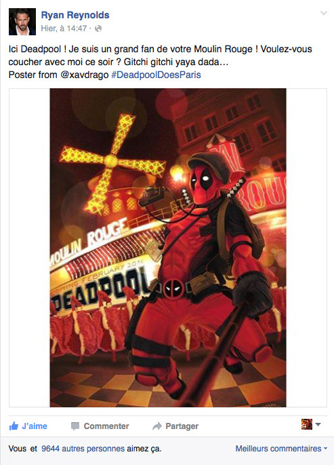Viewport: 334px width, 465px height.
Task: Click the post text mentioning Moulin Rouge
Action: pos(161,55)
